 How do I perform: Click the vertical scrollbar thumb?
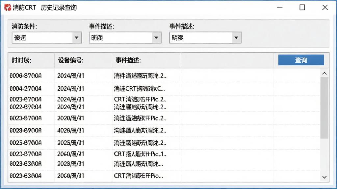click(x=324, y=108)
